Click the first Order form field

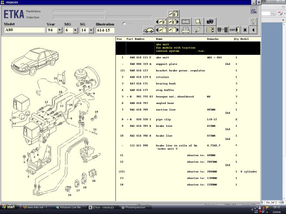tap(79, 17)
